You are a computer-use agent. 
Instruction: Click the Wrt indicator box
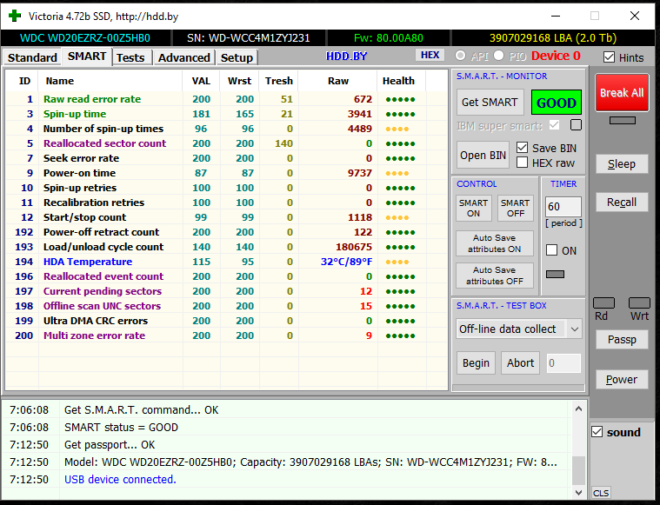tap(639, 303)
